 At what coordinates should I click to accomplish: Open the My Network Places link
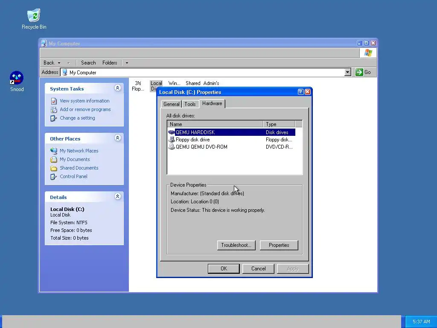tap(79, 151)
